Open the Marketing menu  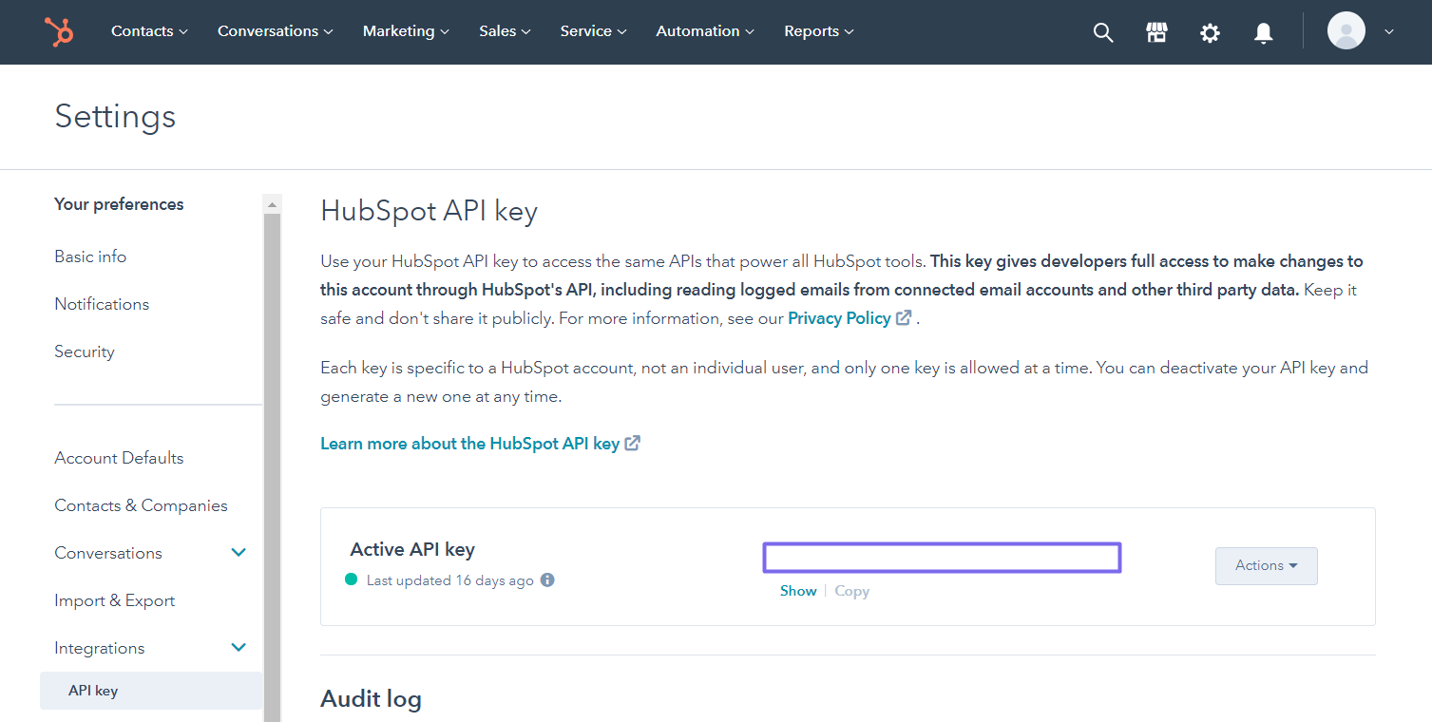click(406, 31)
